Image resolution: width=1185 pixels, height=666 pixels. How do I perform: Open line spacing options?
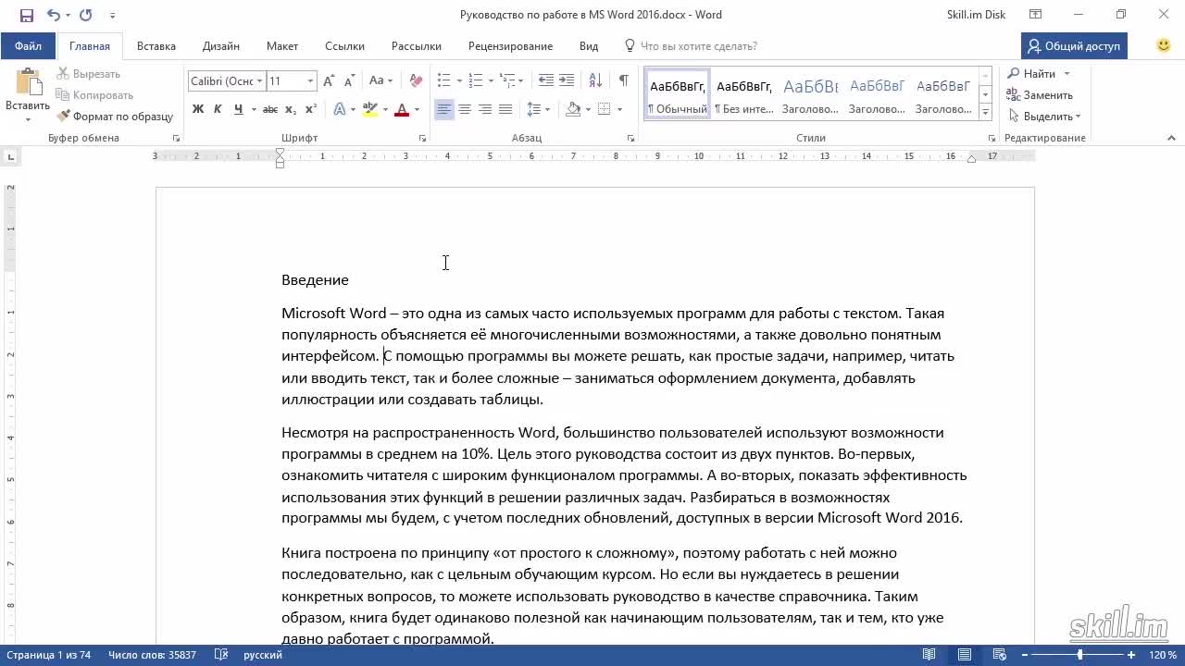pos(537,109)
